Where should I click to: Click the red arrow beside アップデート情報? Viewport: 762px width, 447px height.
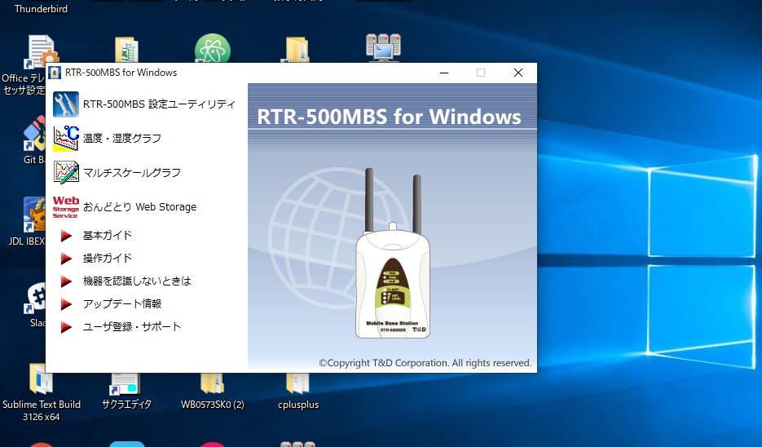[66, 304]
